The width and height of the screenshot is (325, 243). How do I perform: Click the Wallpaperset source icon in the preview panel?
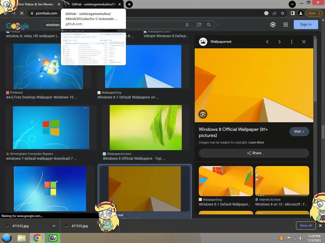pyautogui.click(x=203, y=42)
